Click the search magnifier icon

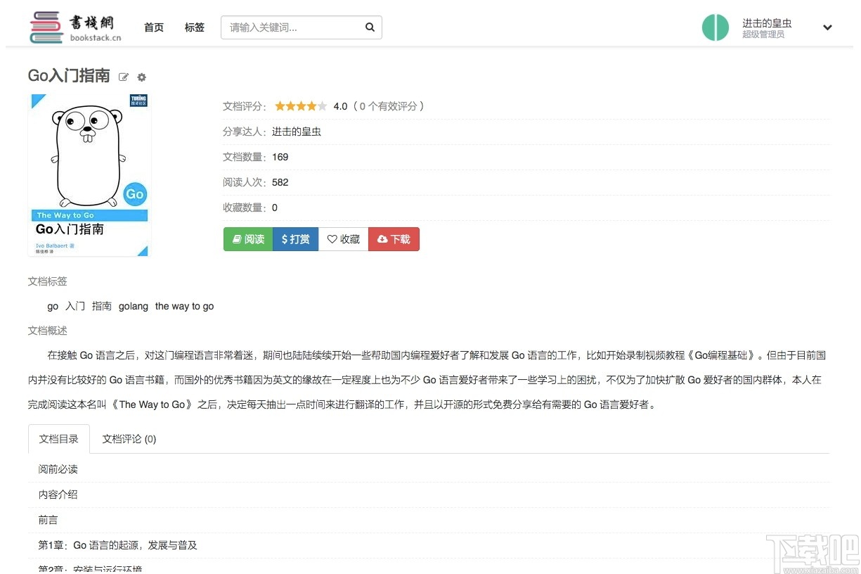click(x=370, y=27)
